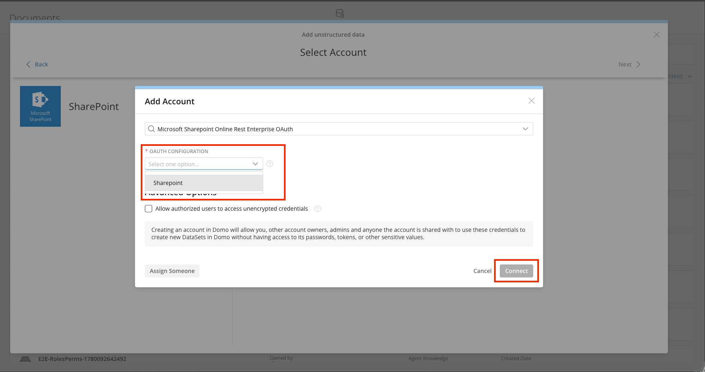Click the Back chevron arrow
The height and width of the screenshot is (372, 705).
pos(28,64)
